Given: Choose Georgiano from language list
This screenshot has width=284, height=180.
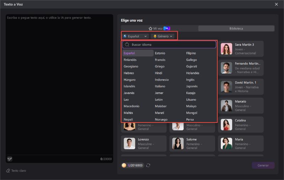Looking at the screenshot, I should 131,66.
